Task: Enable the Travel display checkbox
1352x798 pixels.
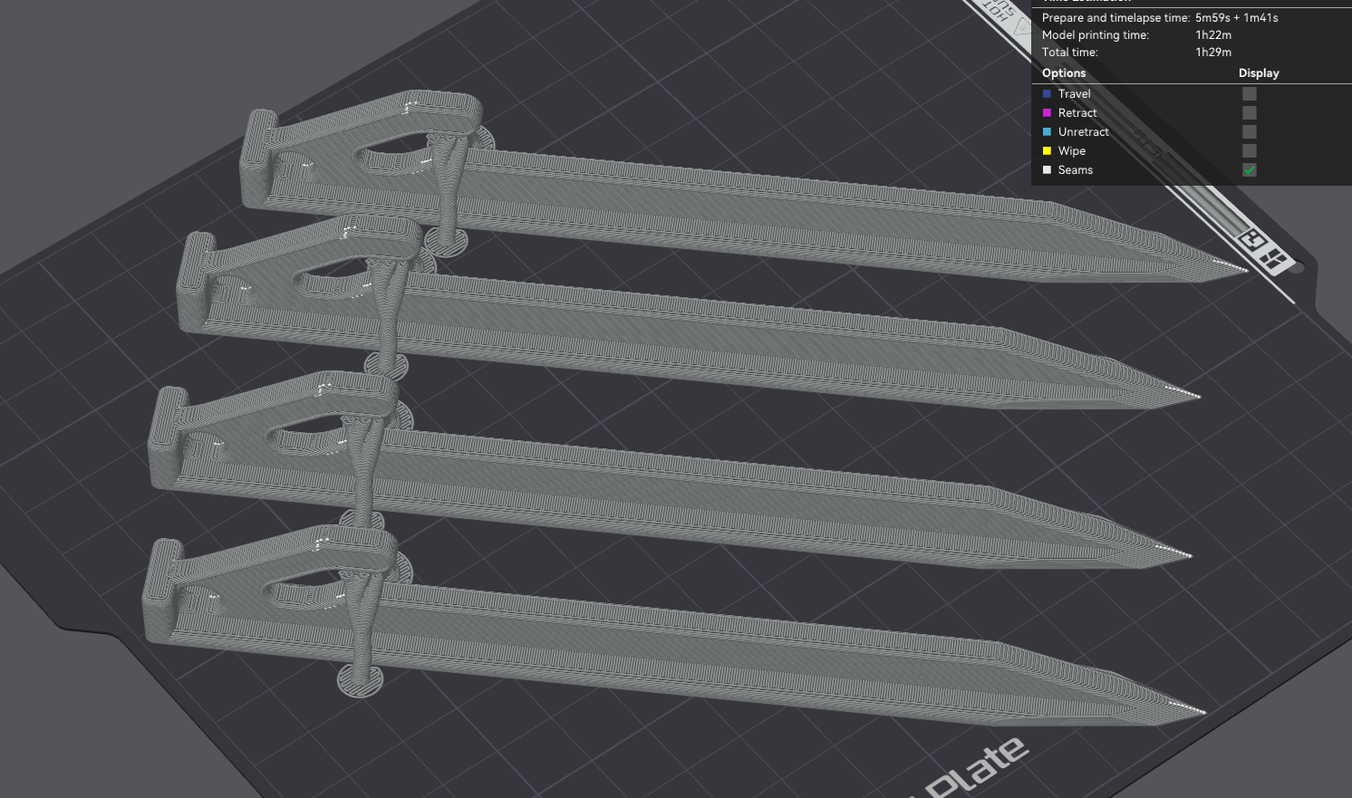Action: [x=1250, y=93]
